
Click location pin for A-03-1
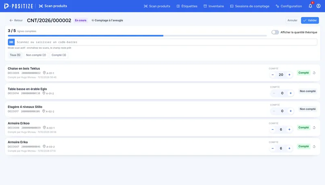44,127
